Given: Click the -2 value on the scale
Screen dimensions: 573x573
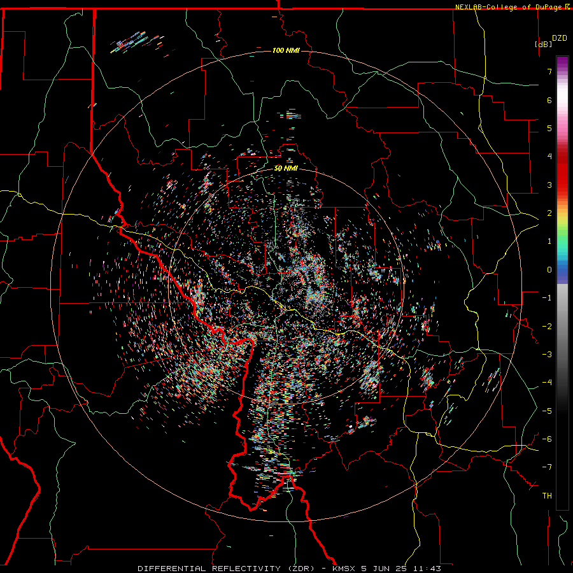Looking at the screenshot, I should click(547, 327).
